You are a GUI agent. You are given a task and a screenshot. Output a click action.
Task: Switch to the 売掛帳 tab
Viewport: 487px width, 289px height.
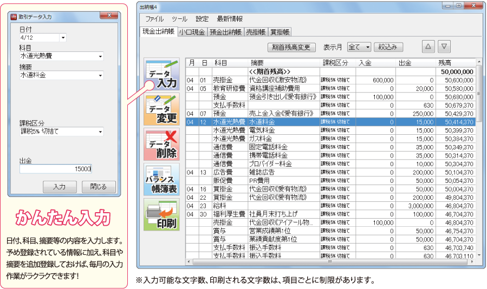256,32
